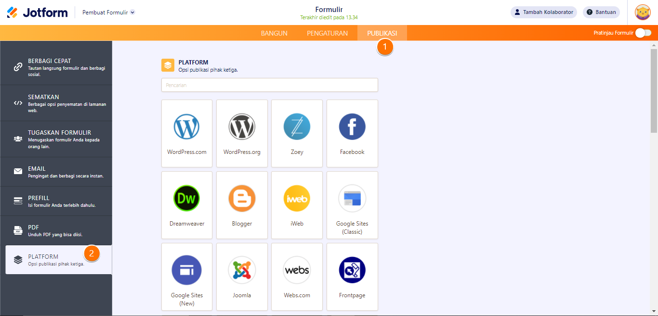Switch to the PENGATURAN tab
The image size is (658, 316).
(327, 33)
